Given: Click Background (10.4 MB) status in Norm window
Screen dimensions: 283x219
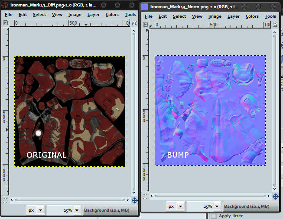Looking at the screenshot, I should tap(250, 206).
